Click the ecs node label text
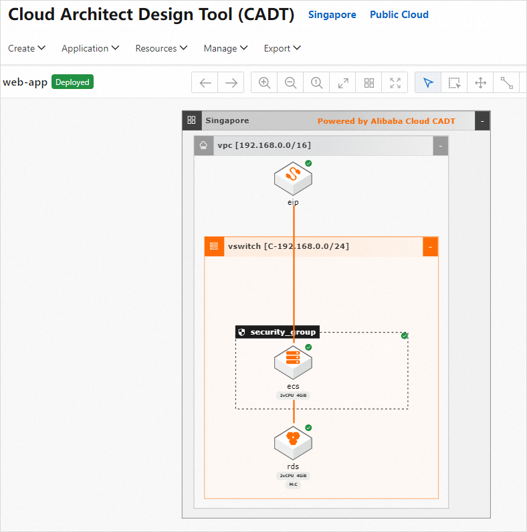The height and width of the screenshot is (532, 527). tap(293, 386)
